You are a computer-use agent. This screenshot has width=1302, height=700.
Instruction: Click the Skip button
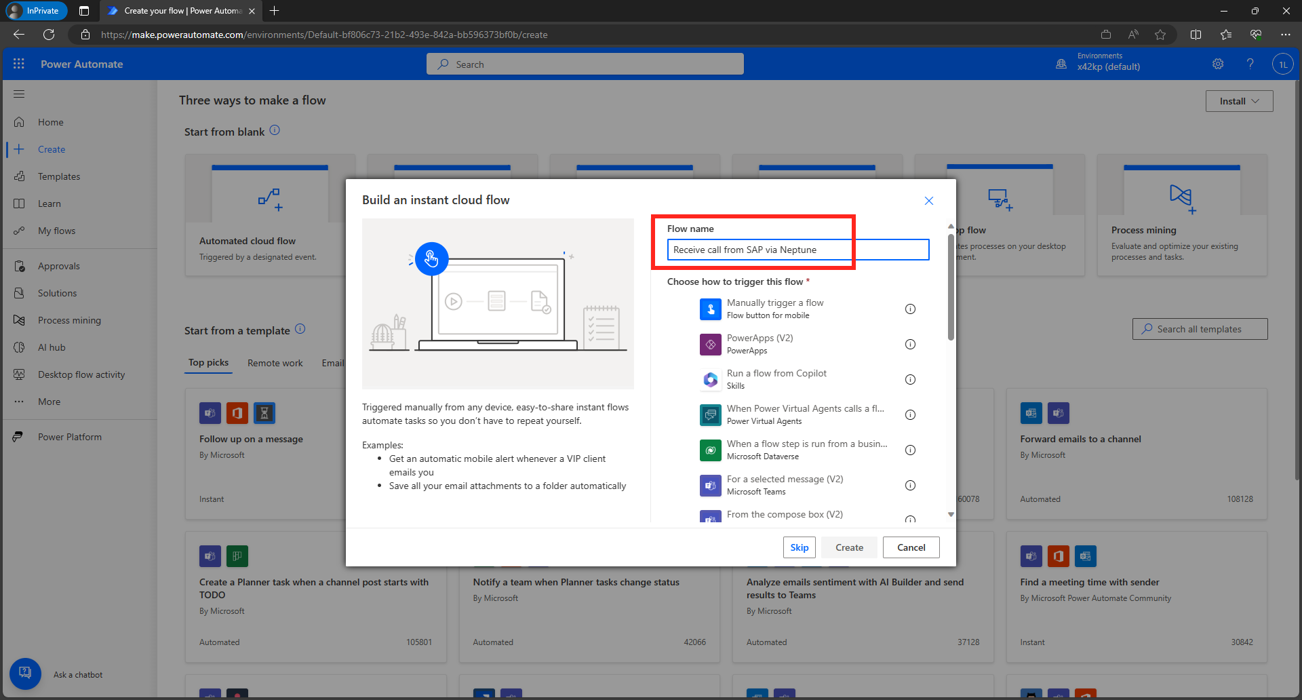point(799,547)
